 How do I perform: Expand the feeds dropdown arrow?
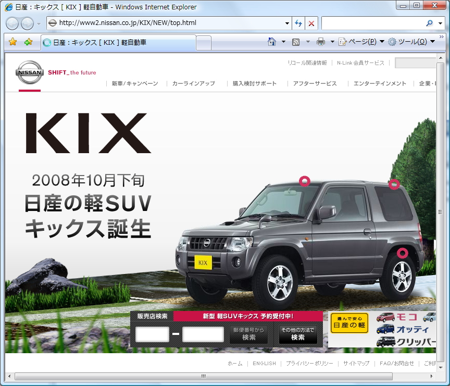(308, 42)
